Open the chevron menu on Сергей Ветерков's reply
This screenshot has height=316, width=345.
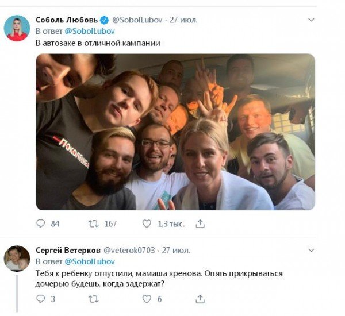311,251
